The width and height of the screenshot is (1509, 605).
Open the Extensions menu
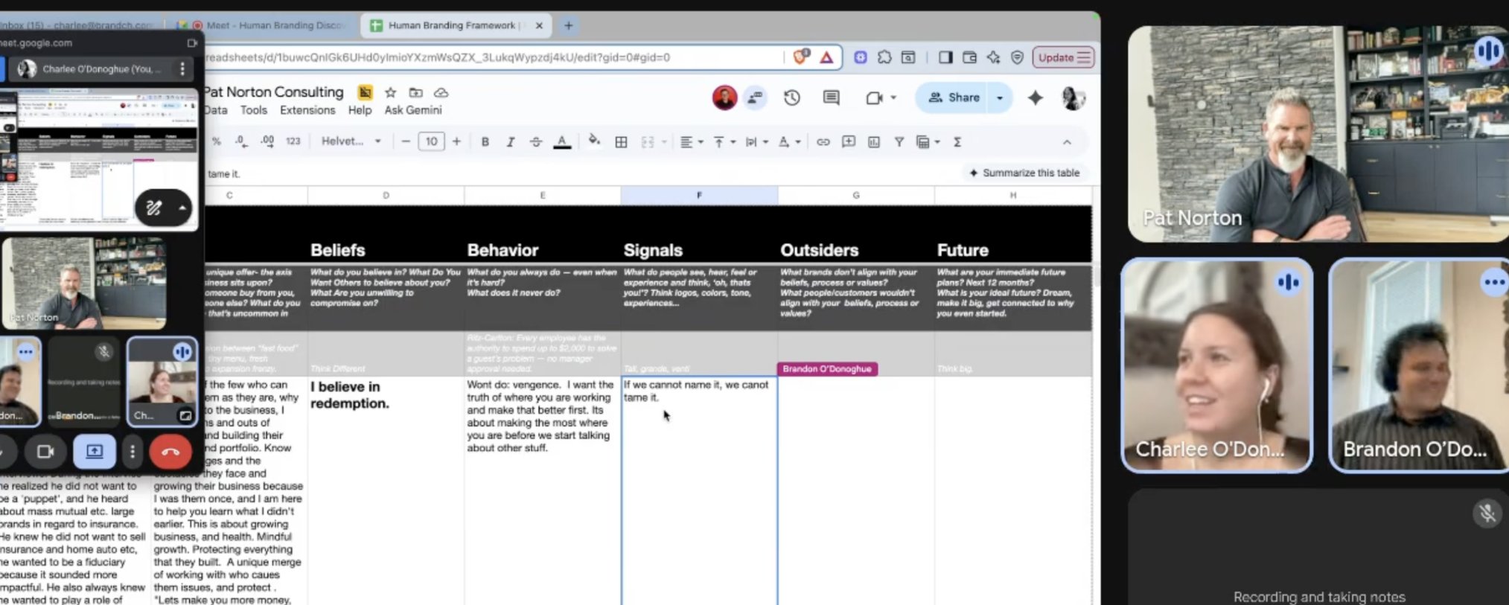pos(307,110)
